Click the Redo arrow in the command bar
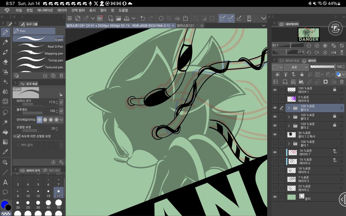The height and width of the screenshot is (216, 346). pos(151,18)
